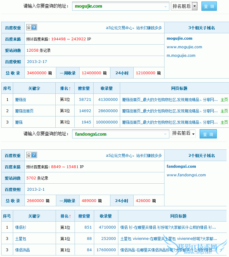Image resolution: width=229 pixels, height=257 pixels.
Task: Open the www.fandongxi.com subdomain link
Action: 186,175
